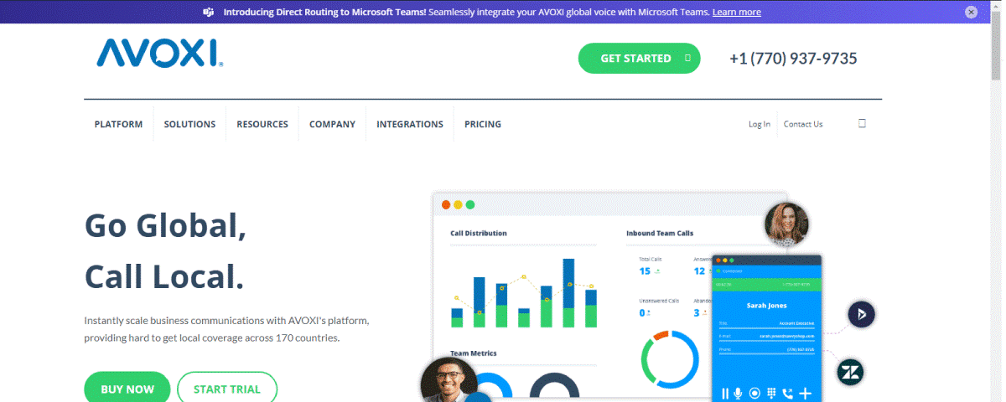The width and height of the screenshot is (1006, 402).
Task: Click the pause icon in softphone
Action: coord(725,394)
